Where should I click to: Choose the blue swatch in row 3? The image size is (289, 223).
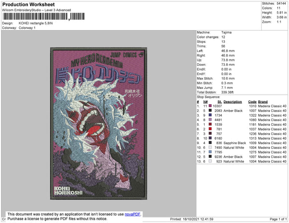[210, 115]
